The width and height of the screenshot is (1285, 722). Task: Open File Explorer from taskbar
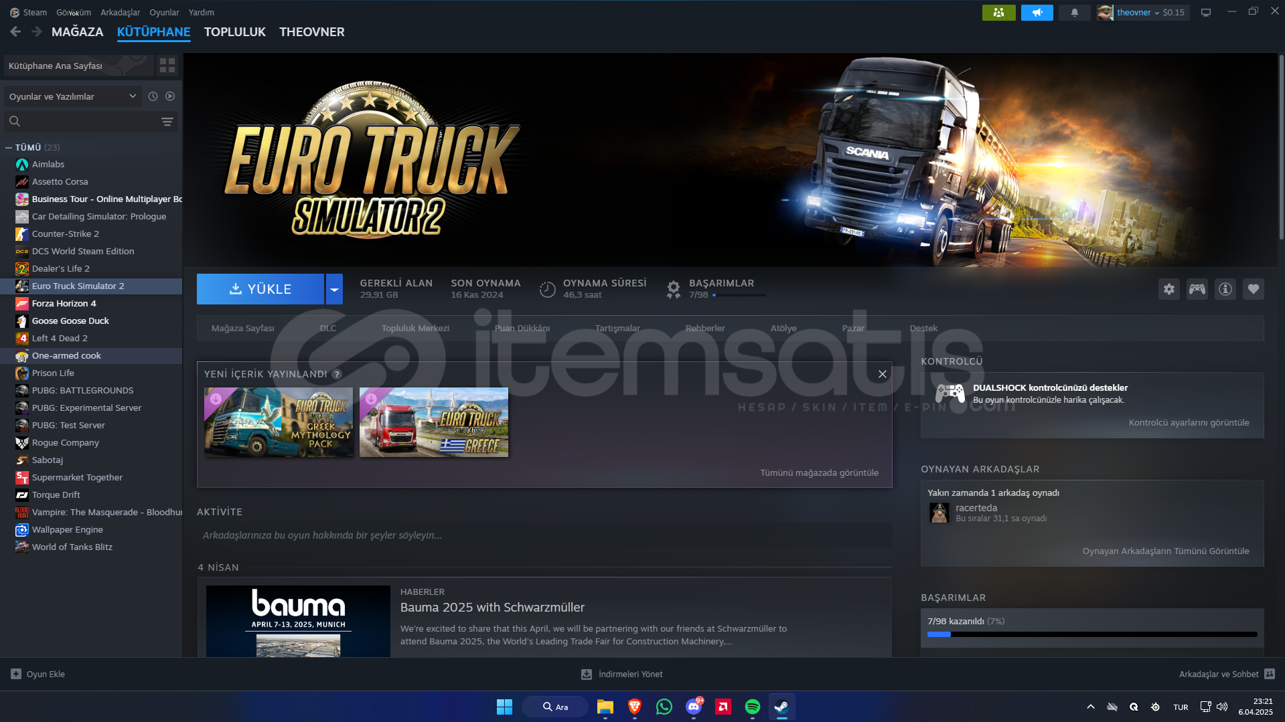tap(605, 707)
